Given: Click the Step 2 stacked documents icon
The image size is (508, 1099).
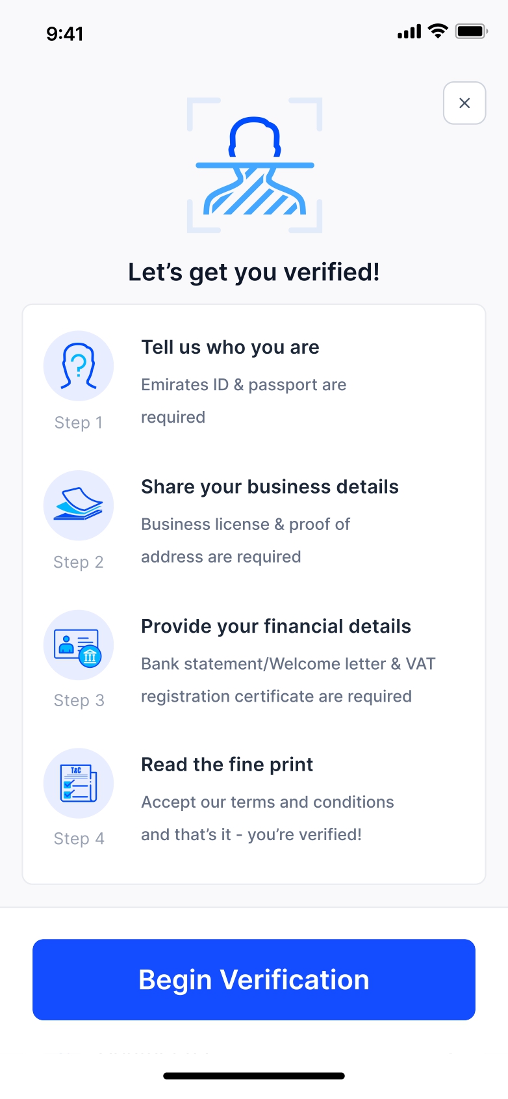Looking at the screenshot, I should (x=79, y=505).
